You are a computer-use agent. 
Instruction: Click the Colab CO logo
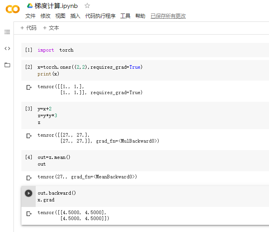[x=13, y=9]
